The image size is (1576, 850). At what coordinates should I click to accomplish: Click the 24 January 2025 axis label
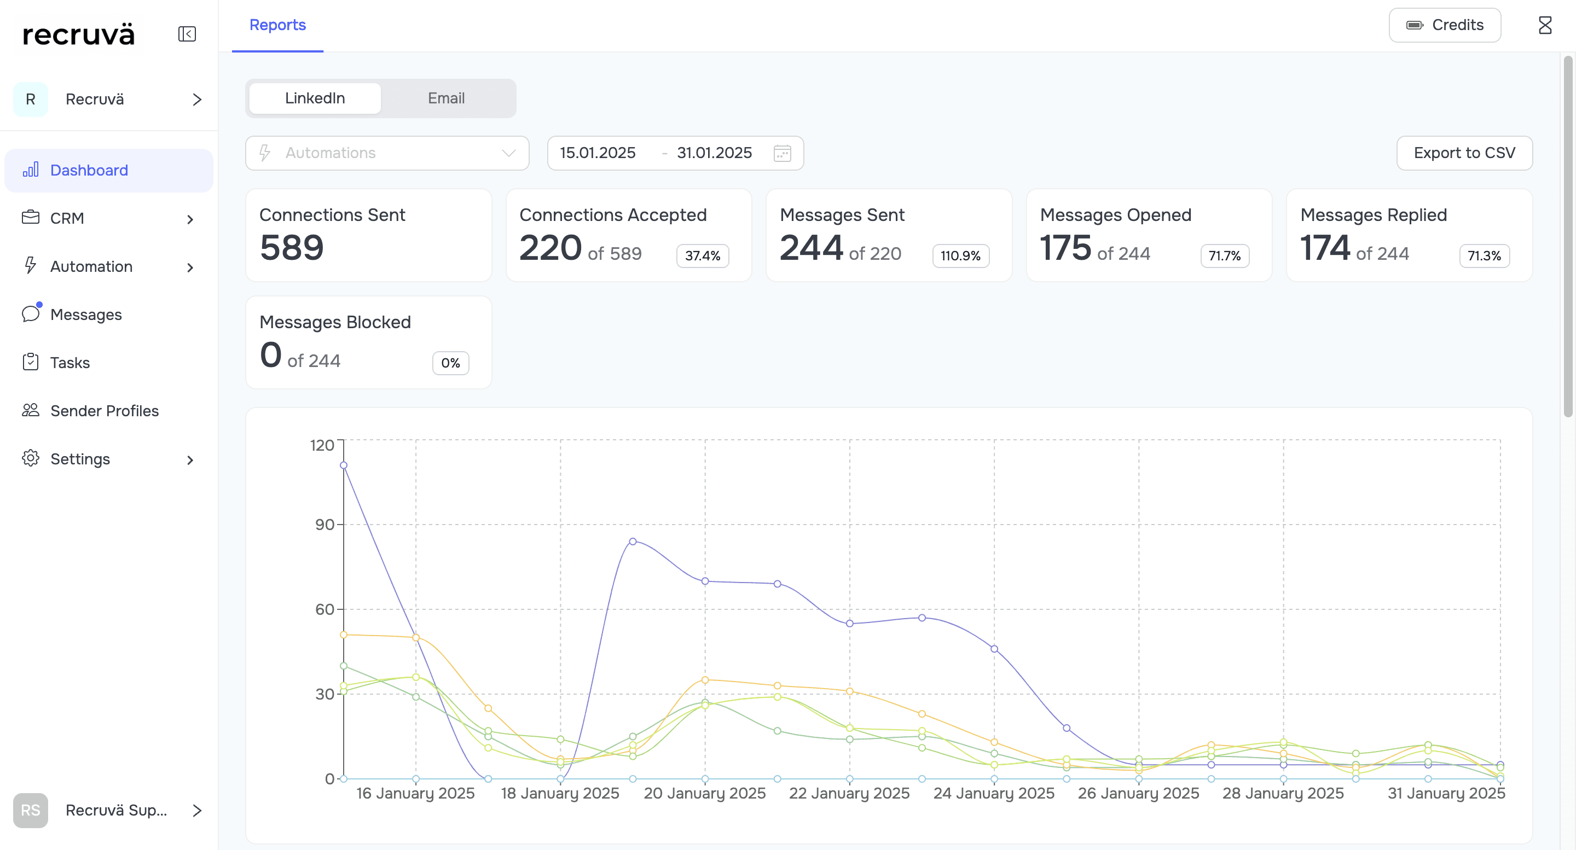994,793
